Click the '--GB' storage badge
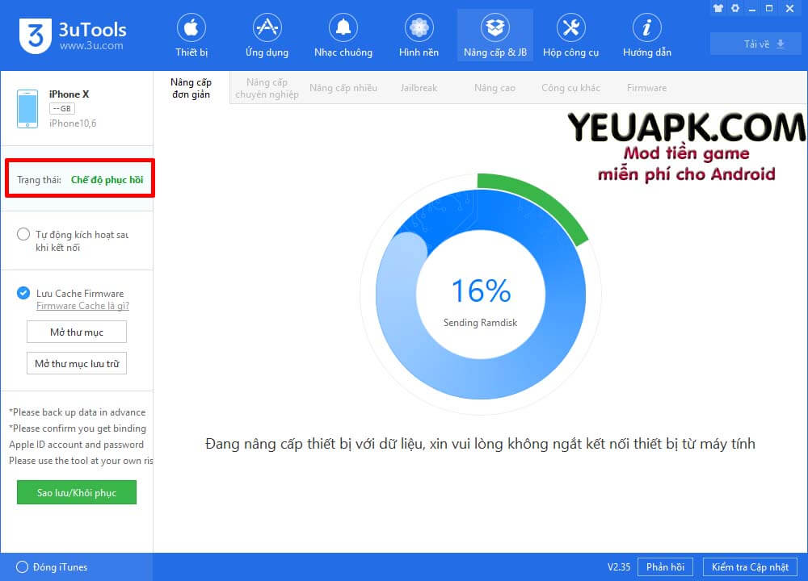Viewport: 808px width, 581px height. (x=62, y=109)
